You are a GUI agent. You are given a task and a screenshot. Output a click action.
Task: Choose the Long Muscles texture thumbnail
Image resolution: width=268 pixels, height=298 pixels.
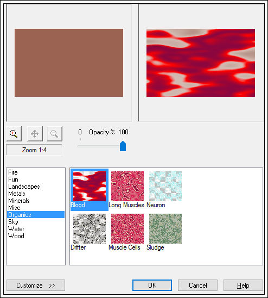coord(127,186)
